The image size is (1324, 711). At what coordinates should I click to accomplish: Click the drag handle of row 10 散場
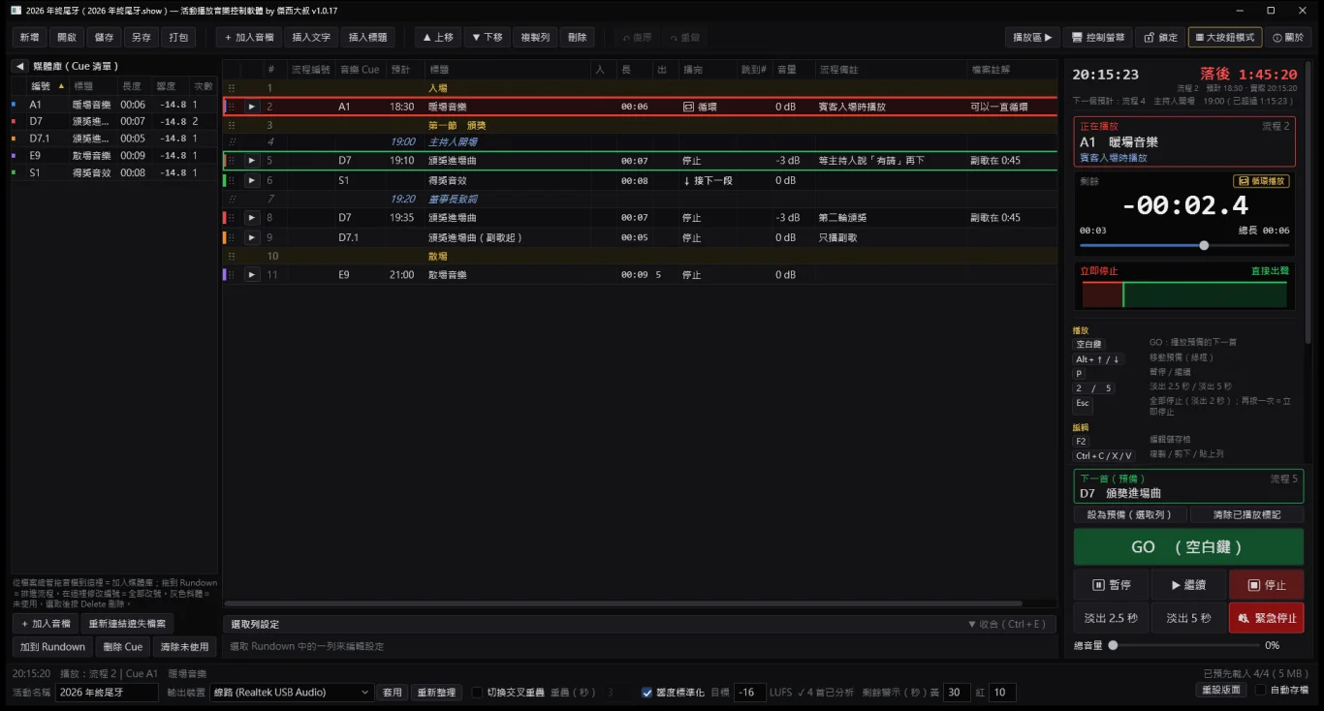(232, 257)
